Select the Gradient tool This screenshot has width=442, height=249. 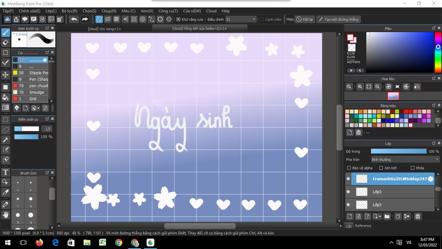[x=5, y=107]
